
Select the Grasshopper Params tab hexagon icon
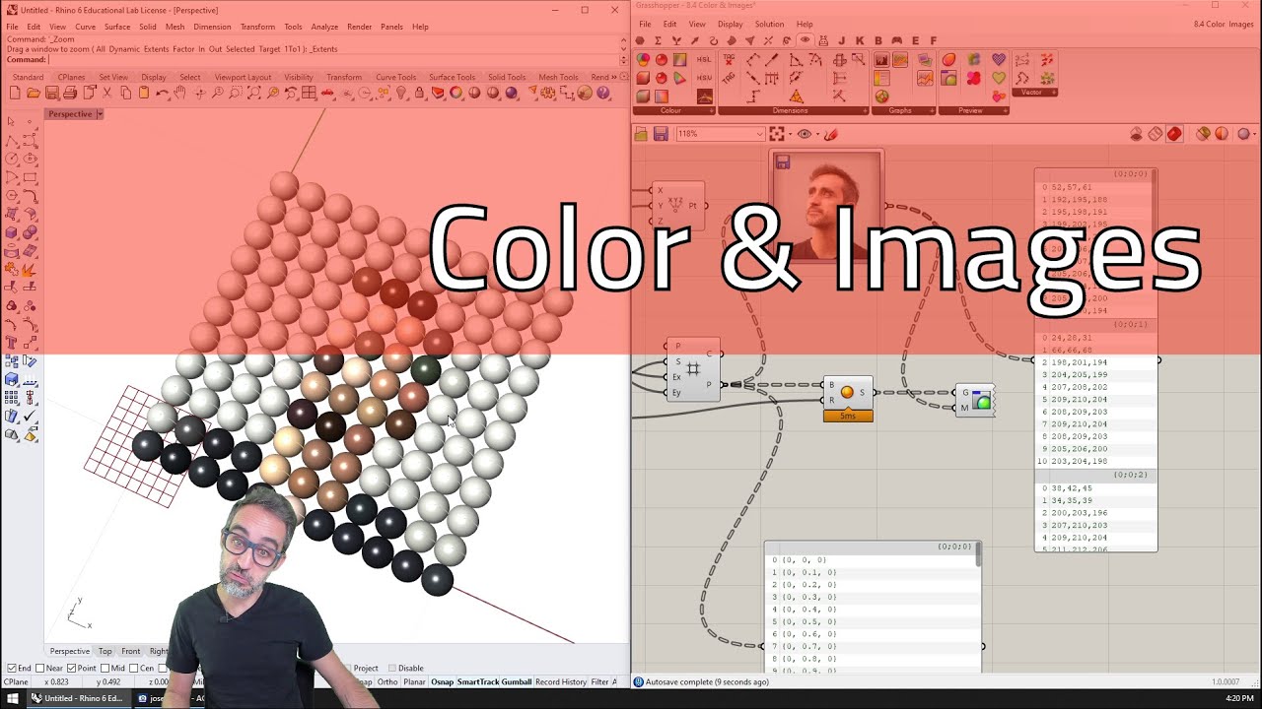tap(639, 40)
